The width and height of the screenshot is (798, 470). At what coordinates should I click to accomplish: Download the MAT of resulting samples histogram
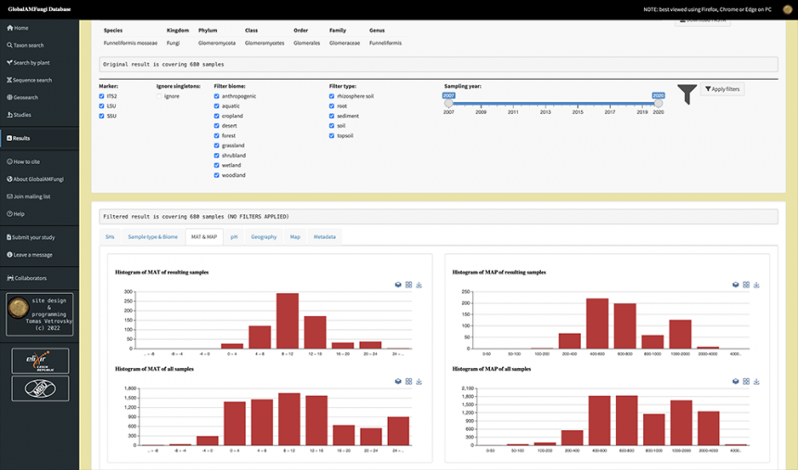point(418,285)
